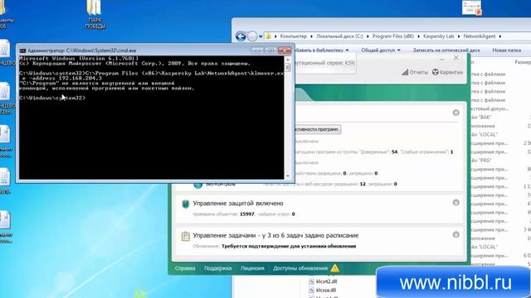Click the cmd.exe title bar icon

[22, 50]
